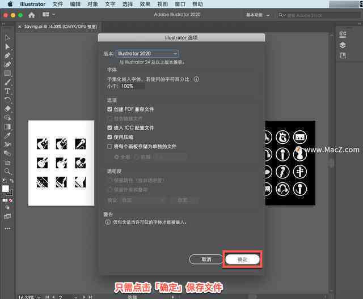Select the Direct Selection tool
Screen dimensions: 363x299
click(x=7, y=47)
